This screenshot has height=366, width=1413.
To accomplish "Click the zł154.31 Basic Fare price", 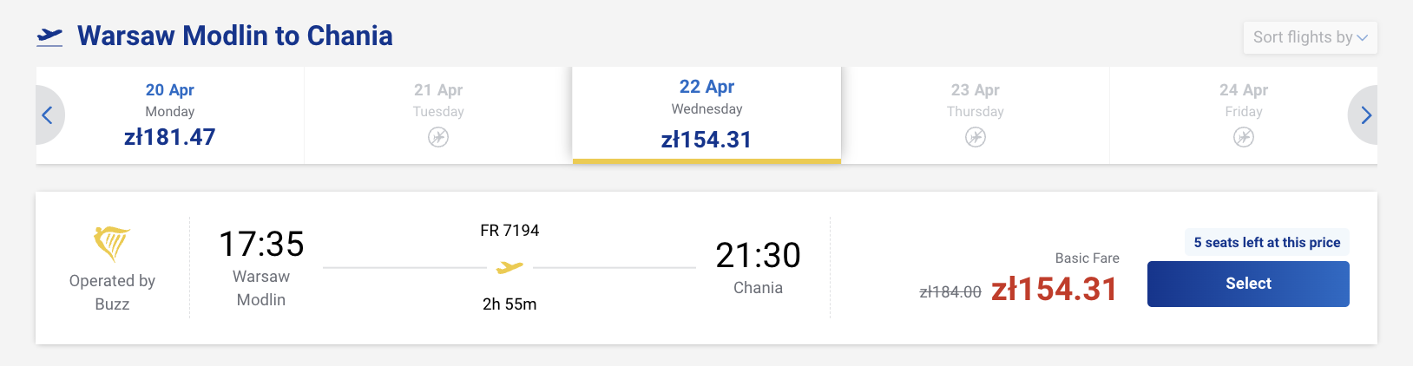I will point(1055,290).
